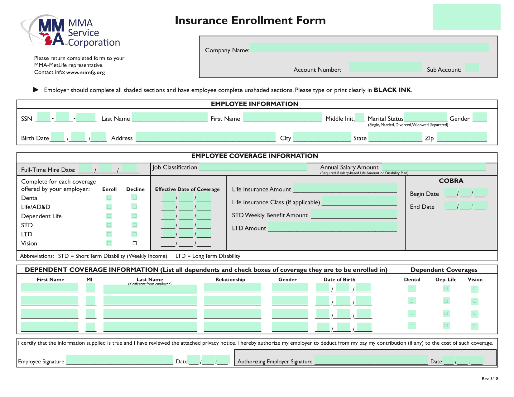Select the employee Last Name field
514x397 pixels.
coord(170,117)
